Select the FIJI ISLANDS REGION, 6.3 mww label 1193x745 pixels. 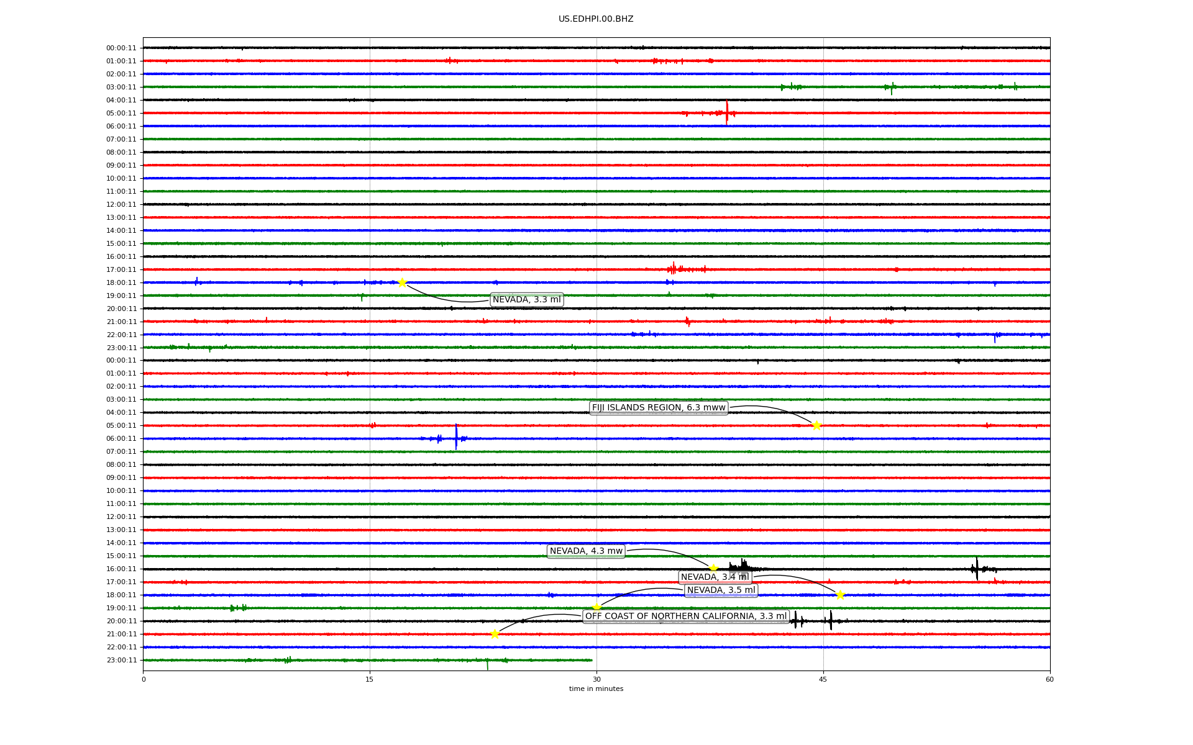[x=659, y=408]
